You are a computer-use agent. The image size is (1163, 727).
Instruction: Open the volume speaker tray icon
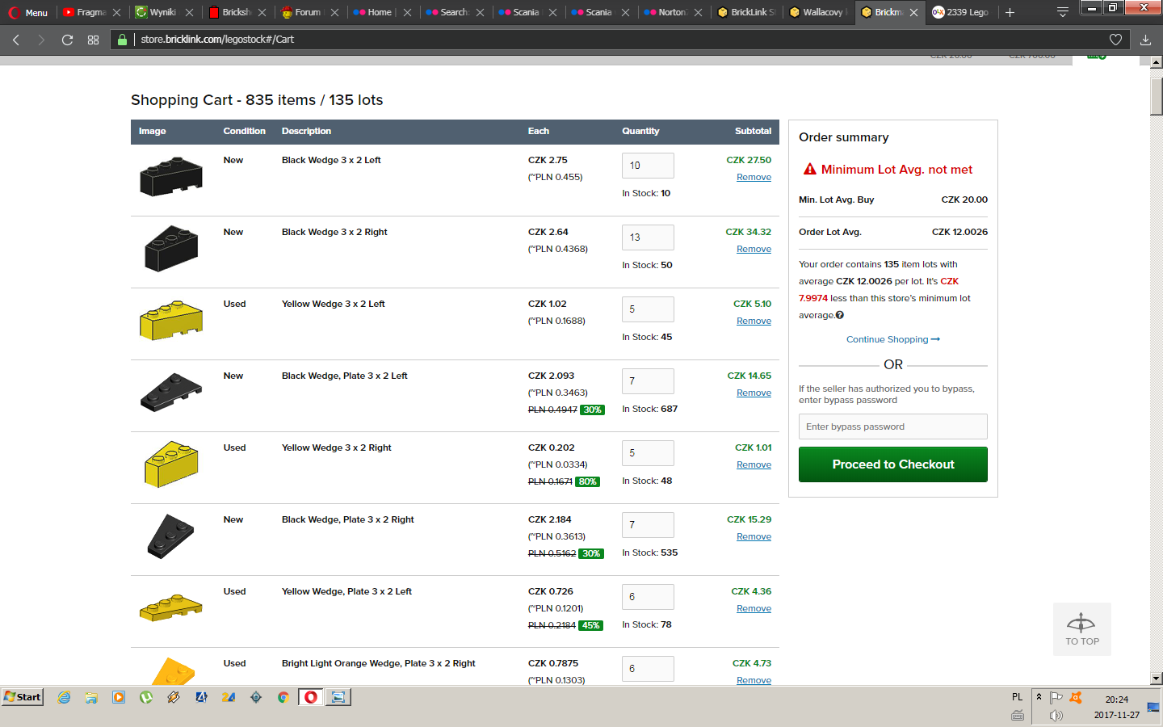coord(1056,716)
